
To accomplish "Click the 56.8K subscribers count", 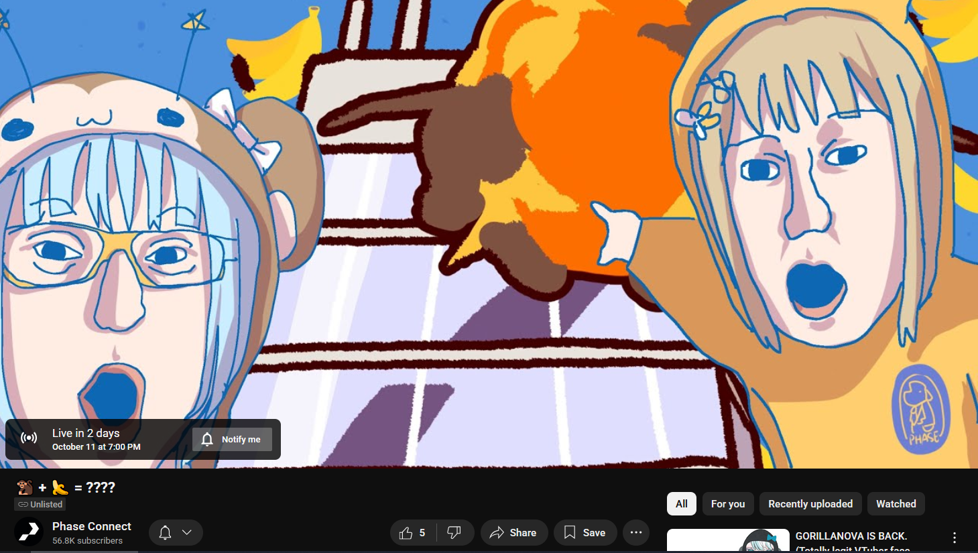I will [88, 540].
